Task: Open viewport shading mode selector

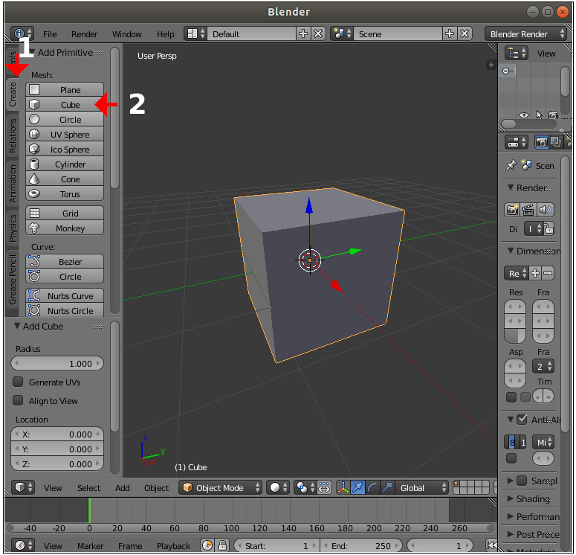Action: tap(279, 488)
